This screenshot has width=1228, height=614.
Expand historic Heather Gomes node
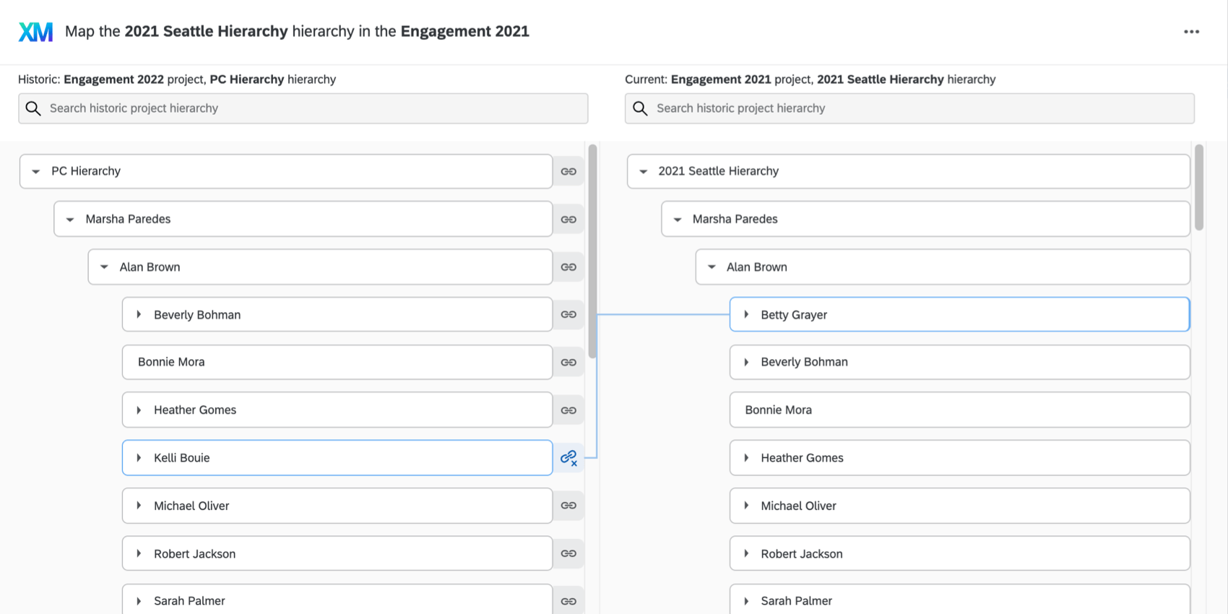pyautogui.click(x=139, y=410)
